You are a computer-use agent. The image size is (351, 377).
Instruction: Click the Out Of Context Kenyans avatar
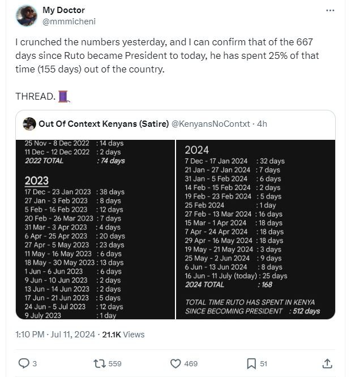point(29,124)
